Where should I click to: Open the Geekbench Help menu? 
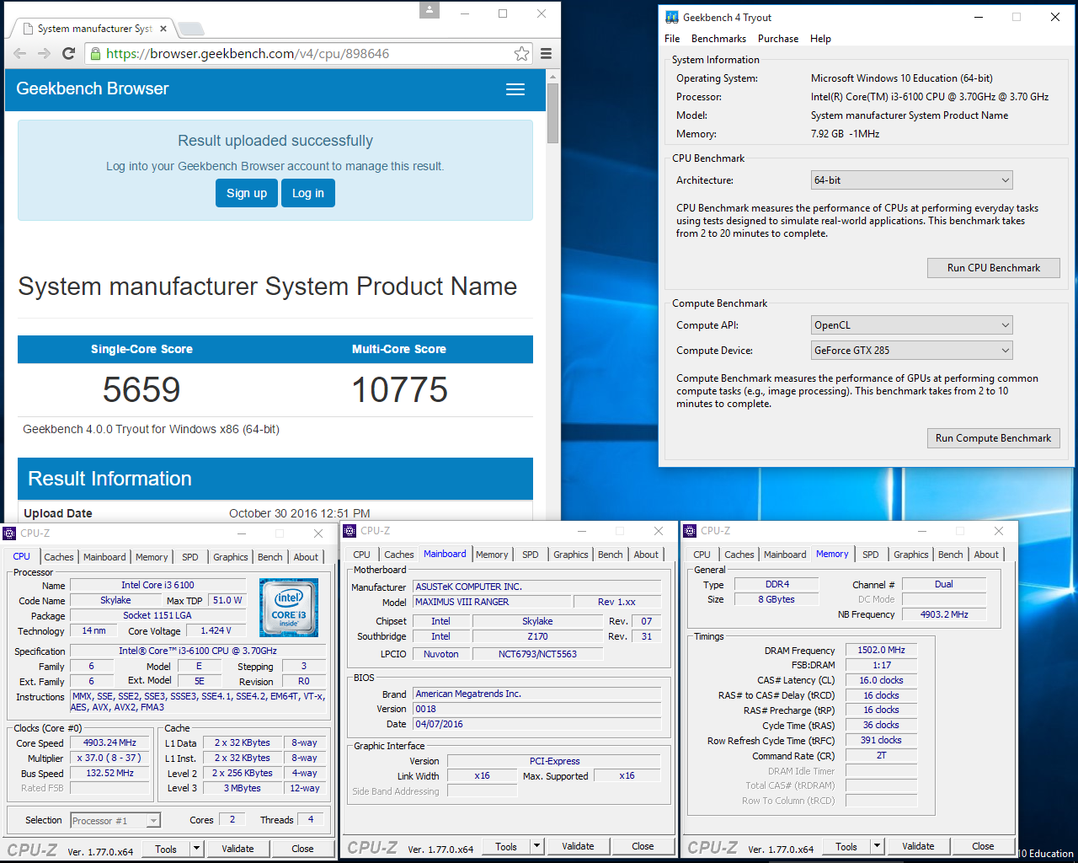pos(820,39)
